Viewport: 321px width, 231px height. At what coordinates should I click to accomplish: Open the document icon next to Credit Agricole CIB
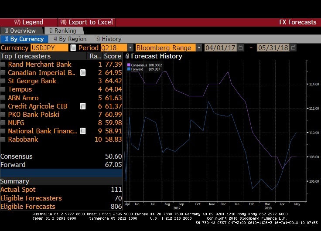82,106
